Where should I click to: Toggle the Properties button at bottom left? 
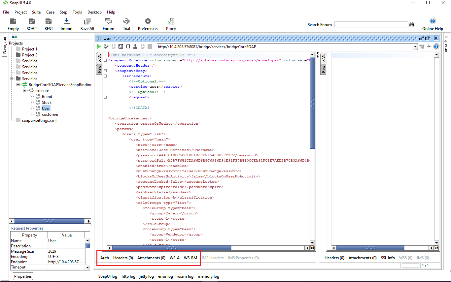coord(23,276)
